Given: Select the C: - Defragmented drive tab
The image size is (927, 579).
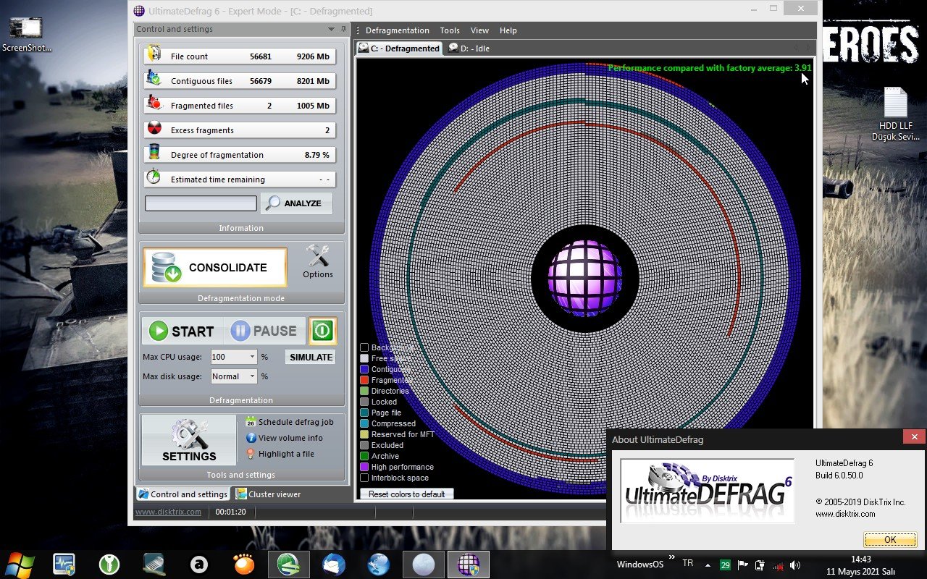Looking at the screenshot, I should pos(398,48).
